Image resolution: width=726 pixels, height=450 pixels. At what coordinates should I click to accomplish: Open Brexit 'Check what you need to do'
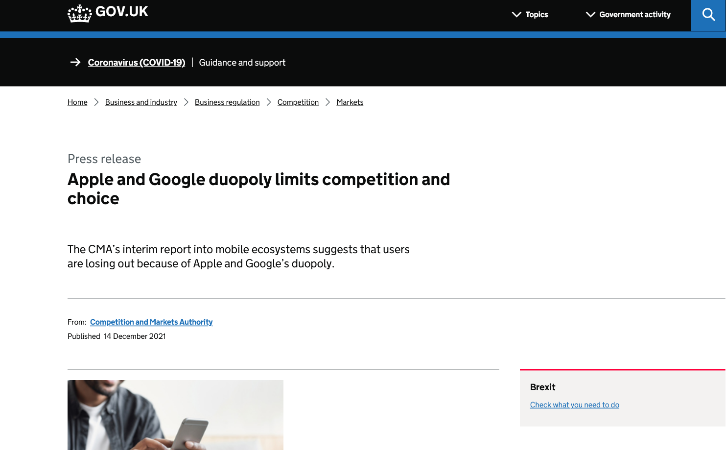pos(574,405)
